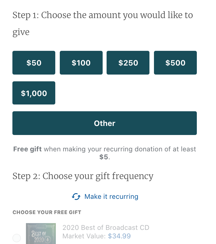Select the $50 donation amount
Image resolution: width=216 pixels, height=244 pixels.
tap(34, 63)
